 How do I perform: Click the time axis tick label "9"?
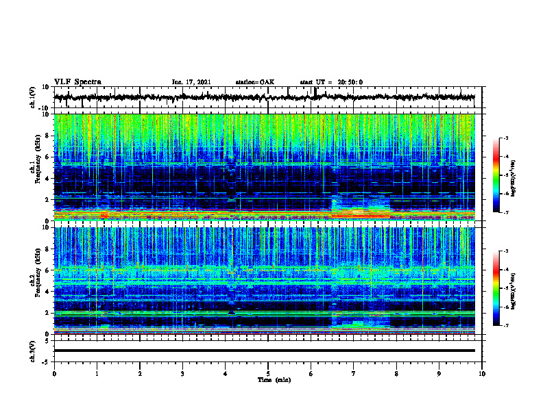click(x=439, y=374)
